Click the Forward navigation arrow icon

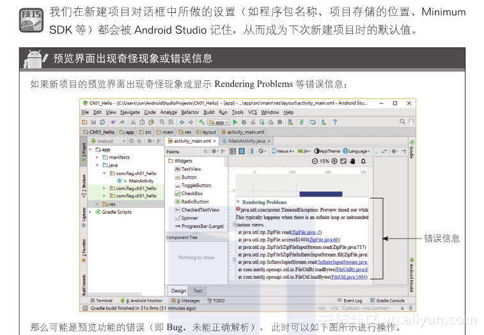191,123
